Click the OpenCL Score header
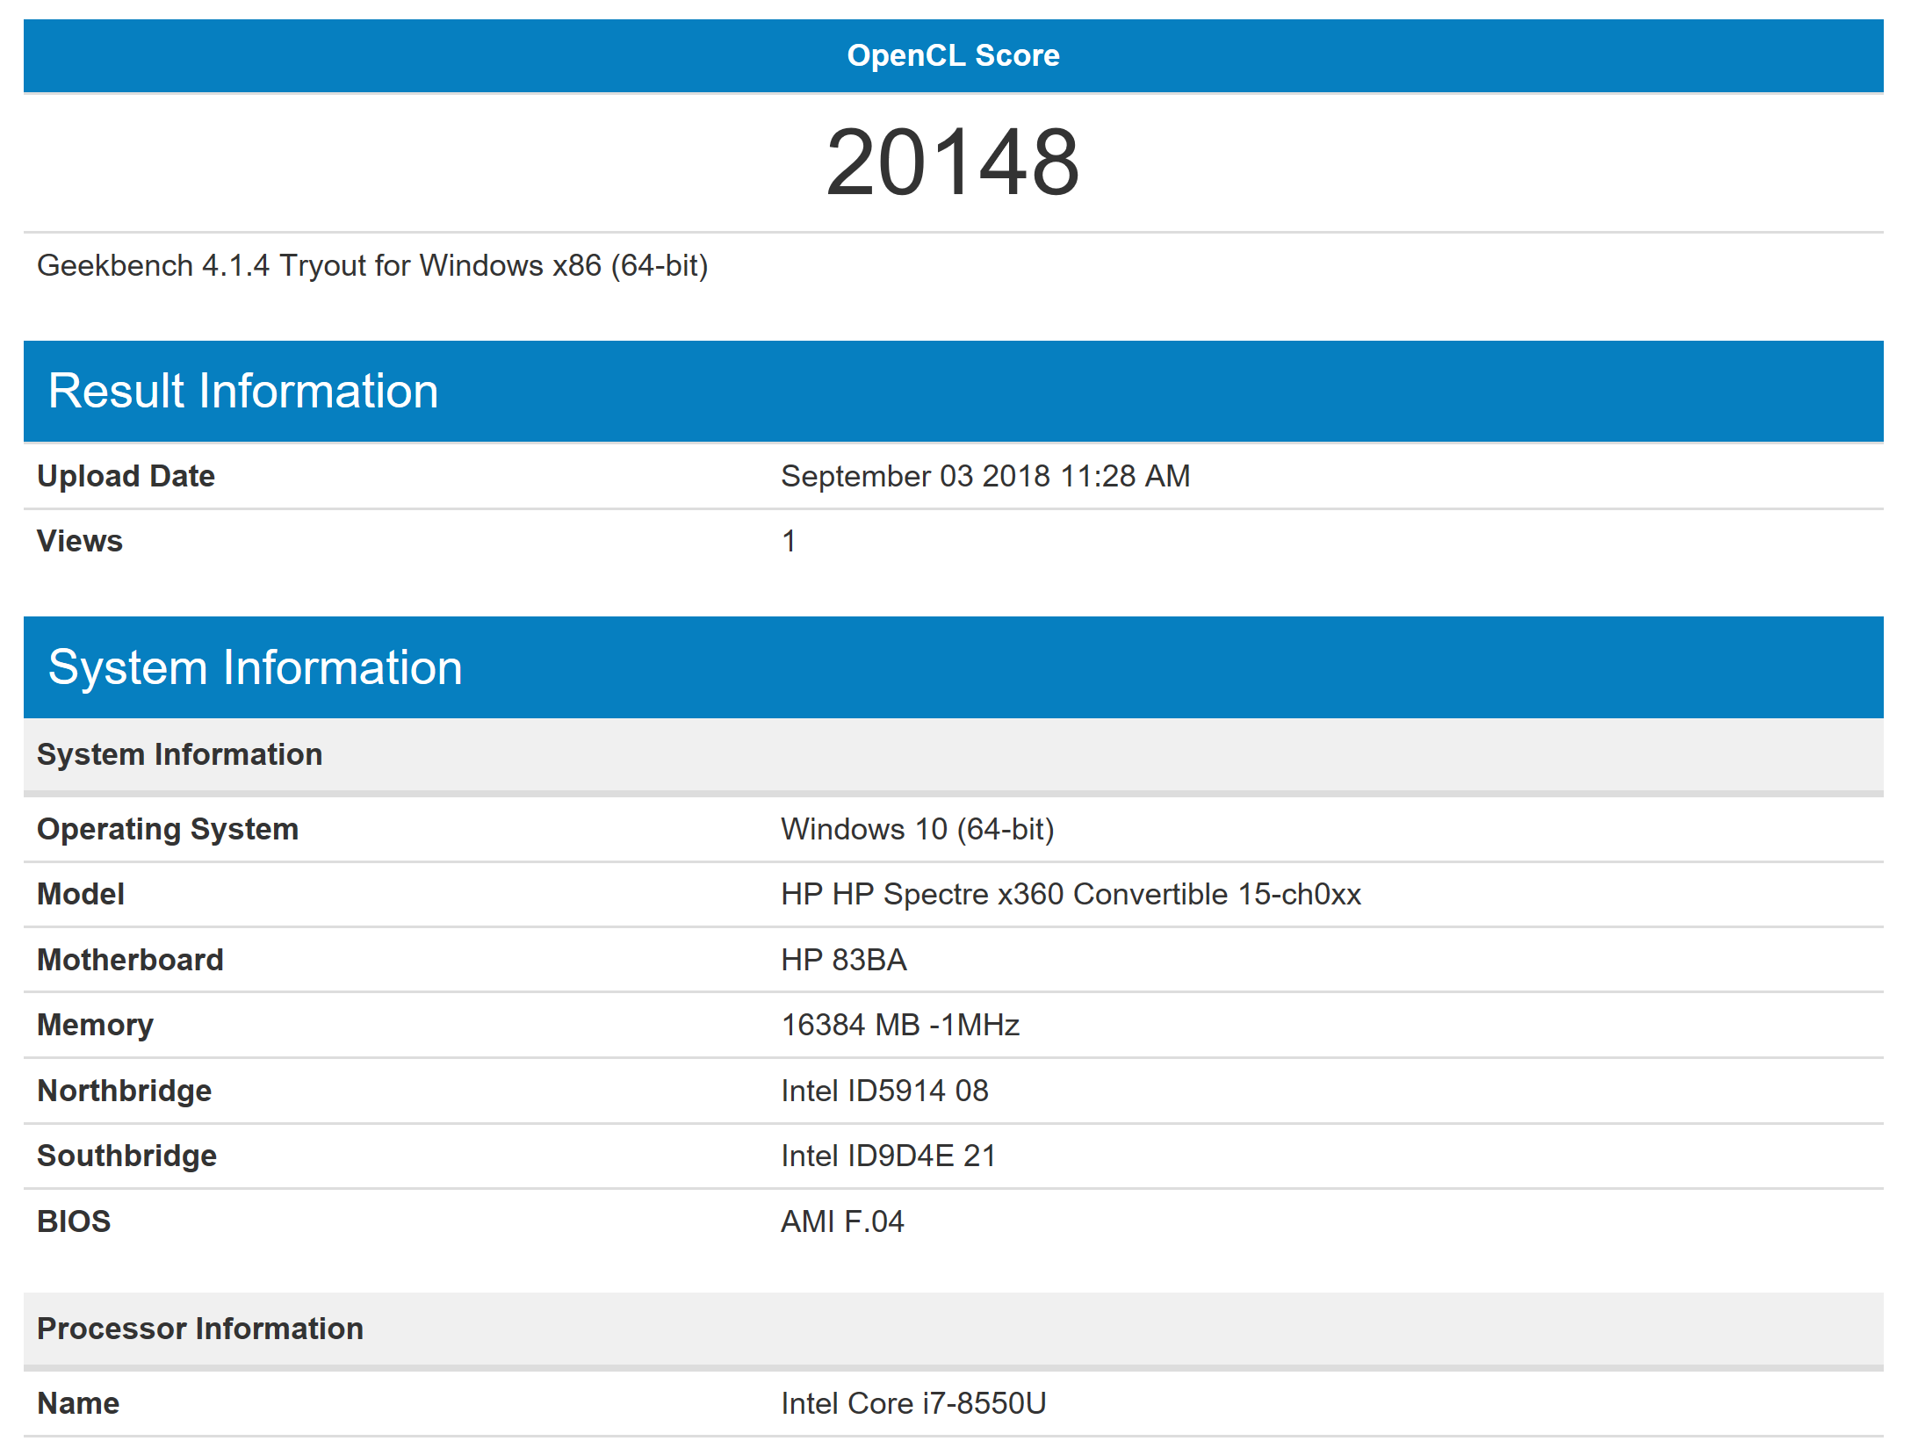Screen dimensions: 1911x1448 [953, 55]
